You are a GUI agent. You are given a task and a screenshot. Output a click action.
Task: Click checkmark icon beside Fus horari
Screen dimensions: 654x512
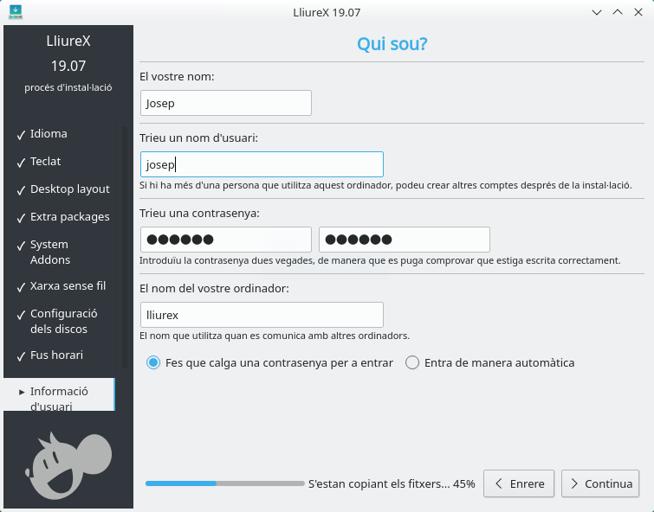click(x=21, y=356)
